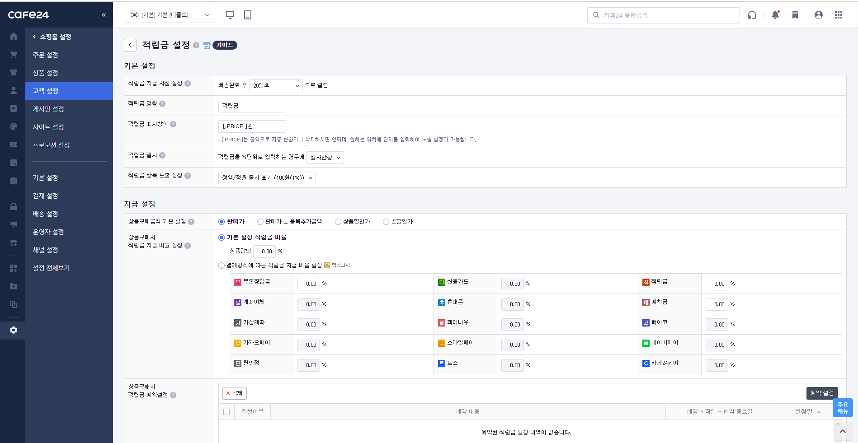Open 결제 설정 menu

(x=45, y=196)
